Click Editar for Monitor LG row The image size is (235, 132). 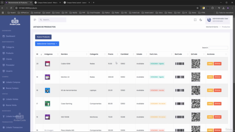(210, 77)
